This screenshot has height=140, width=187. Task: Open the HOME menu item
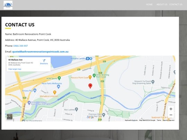[x=149, y=4]
